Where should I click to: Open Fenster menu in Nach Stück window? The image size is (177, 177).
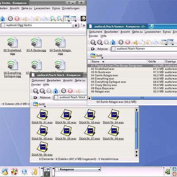[36, 85]
